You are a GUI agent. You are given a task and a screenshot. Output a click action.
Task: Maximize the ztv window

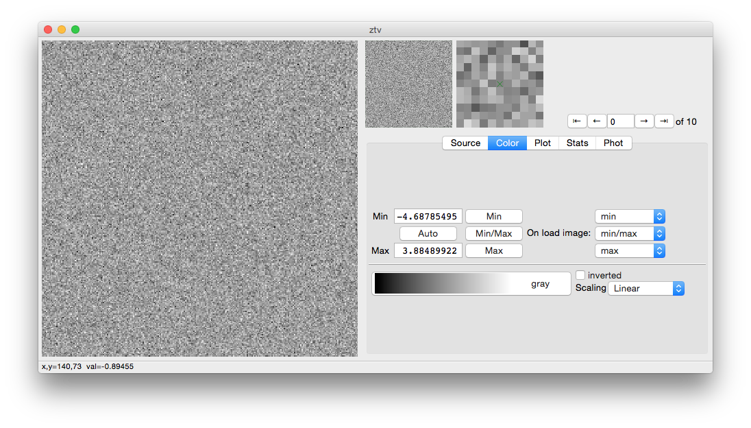click(x=75, y=29)
